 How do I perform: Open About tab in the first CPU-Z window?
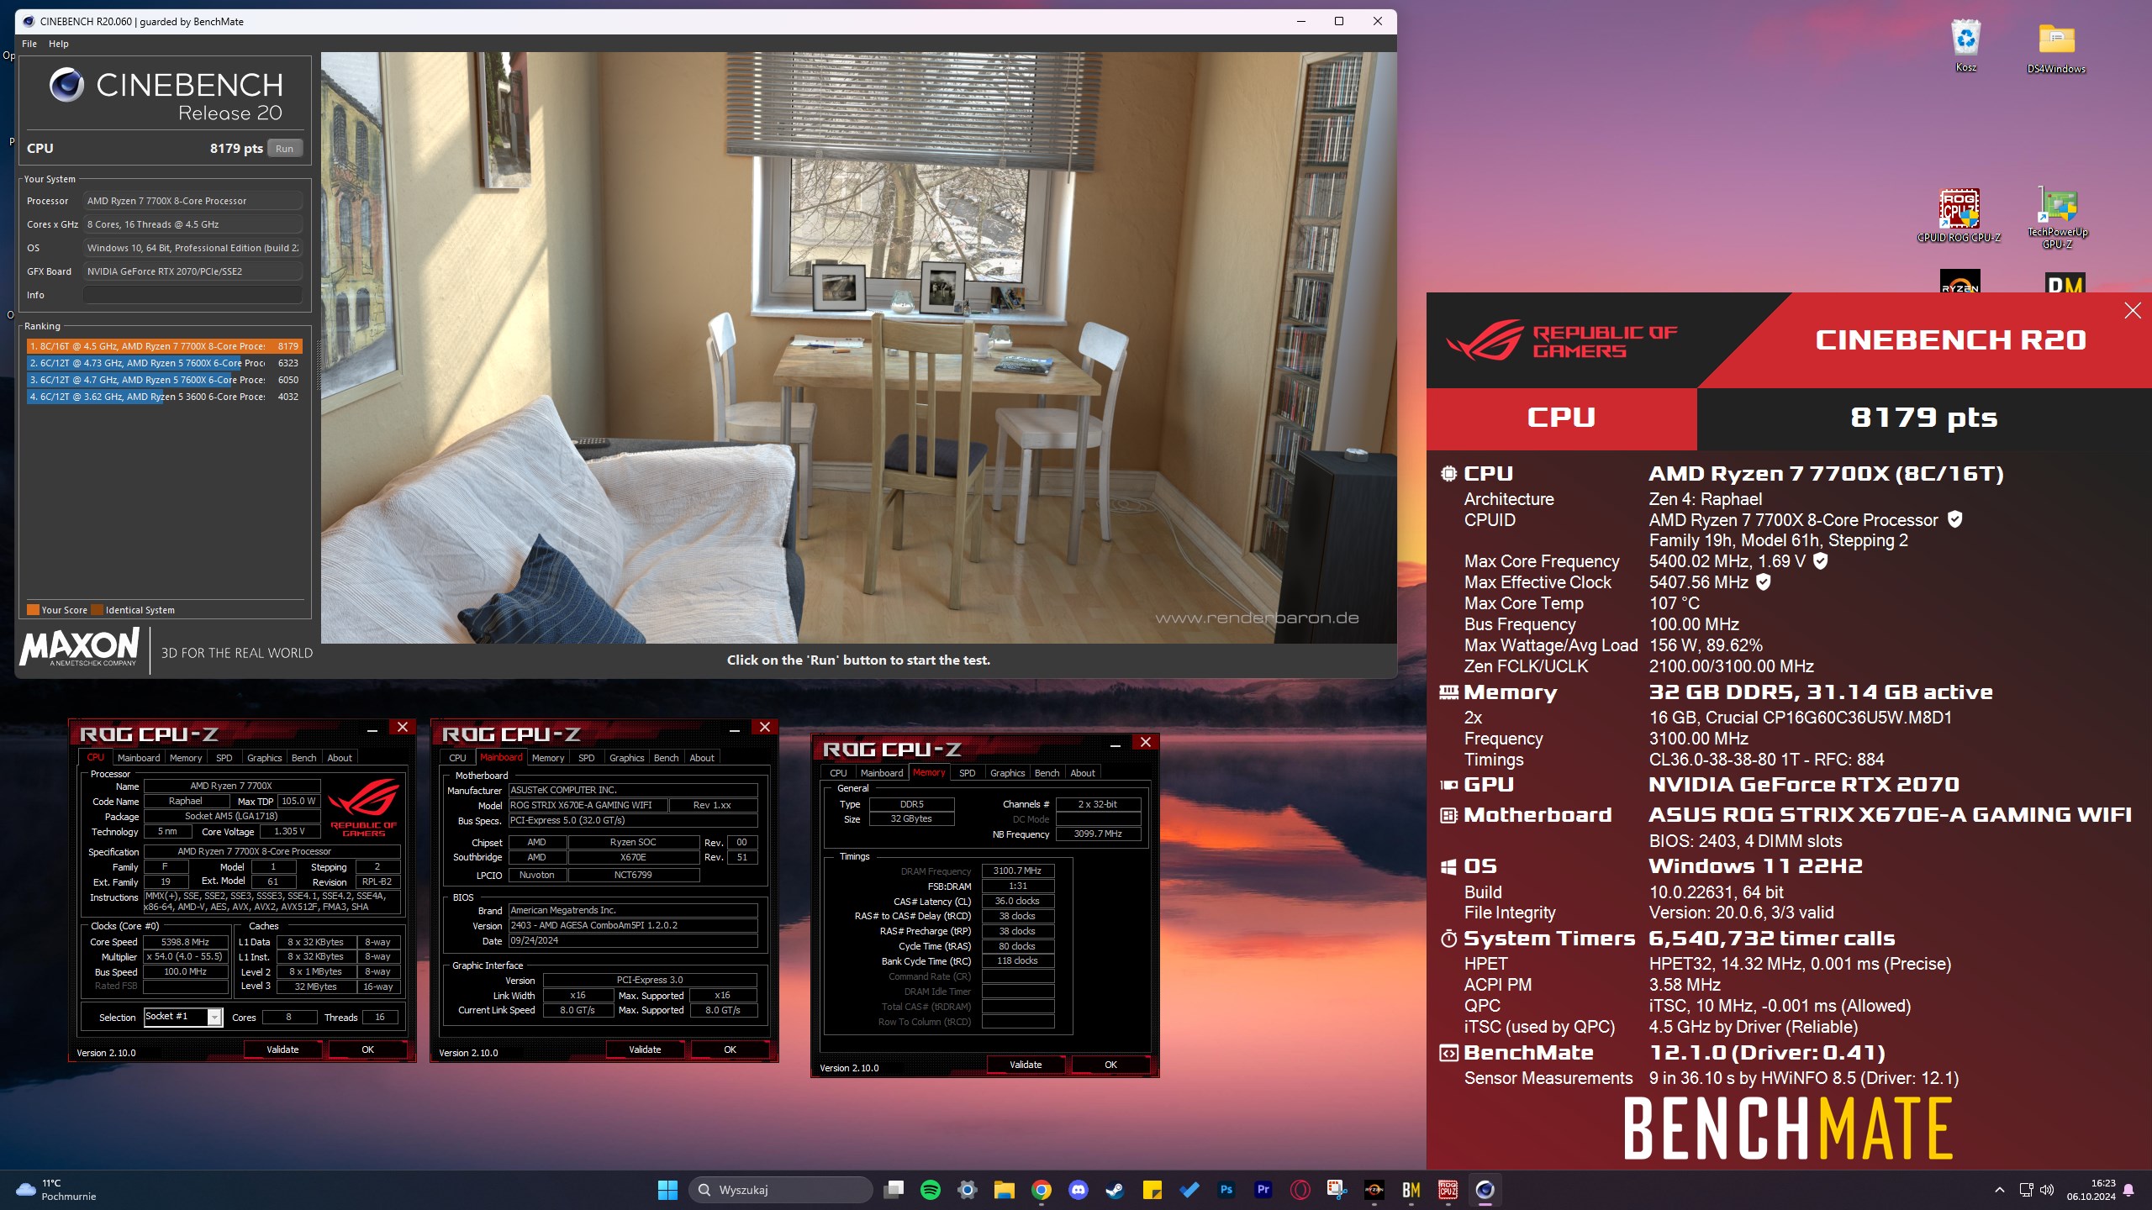coord(340,758)
